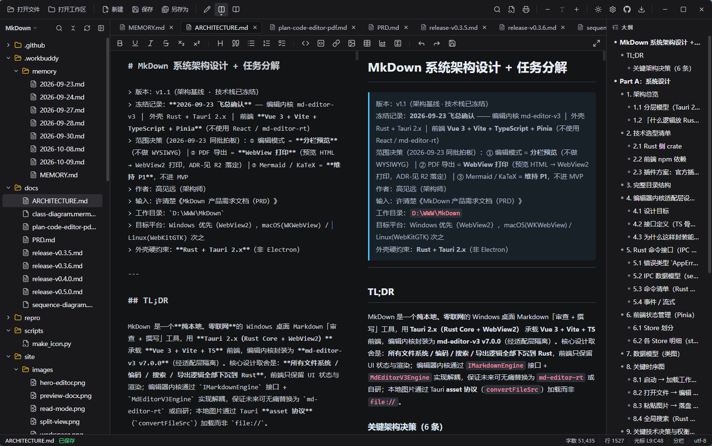Switch to reading mode with the book icon
The width and height of the screenshot is (712, 446).
pos(236,9)
